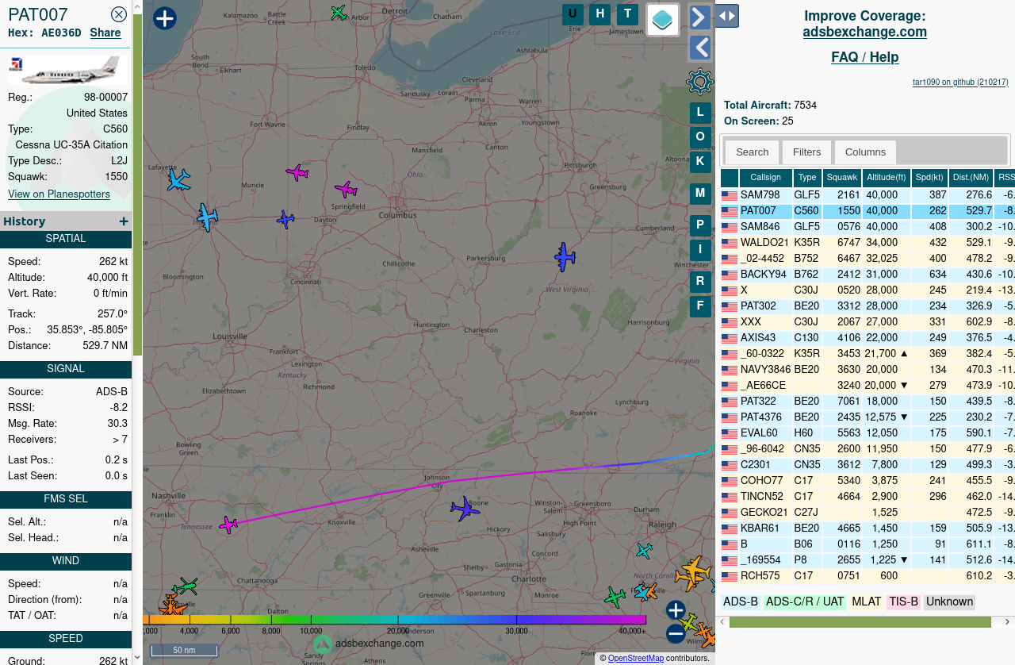The height and width of the screenshot is (665, 1015).
Task: Click the green plane icon at top of map
Action: coord(339,13)
